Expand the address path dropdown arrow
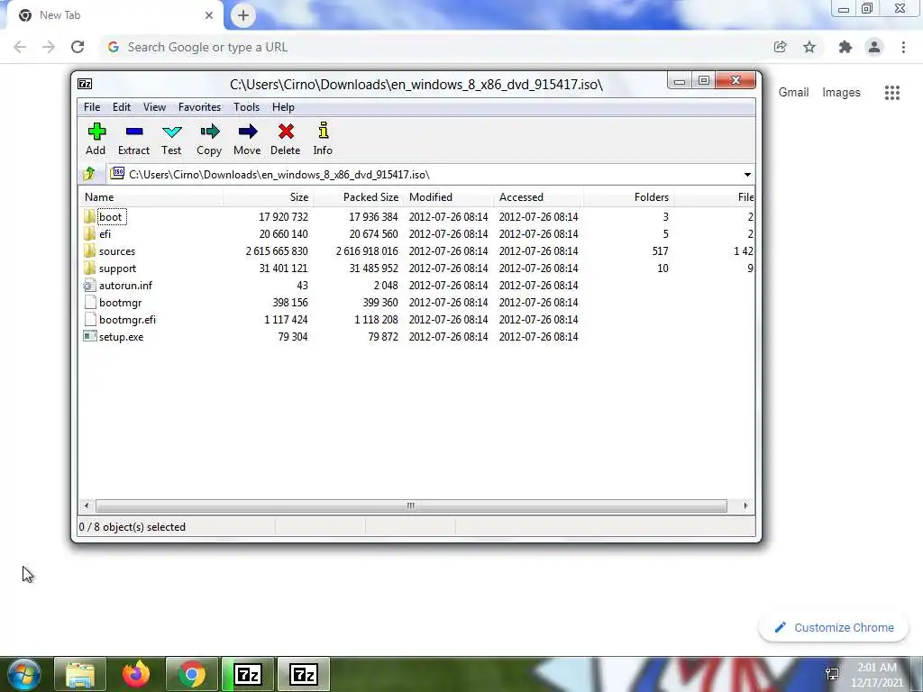The height and width of the screenshot is (692, 923). (747, 175)
